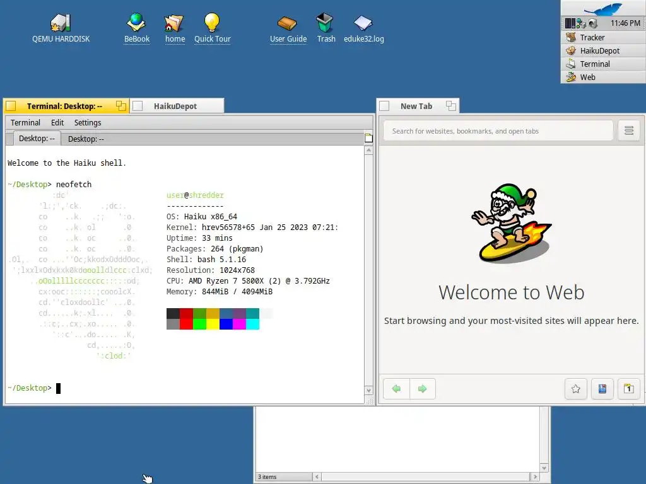
Task: Click the bright red color block in neofetch
Action: coord(186,325)
